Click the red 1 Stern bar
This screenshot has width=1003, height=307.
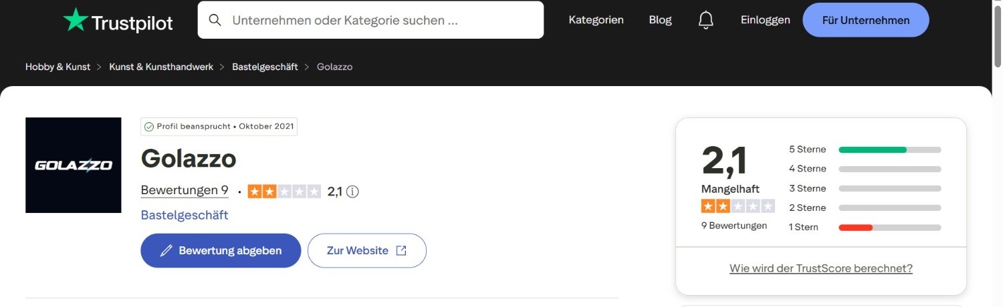coord(856,228)
